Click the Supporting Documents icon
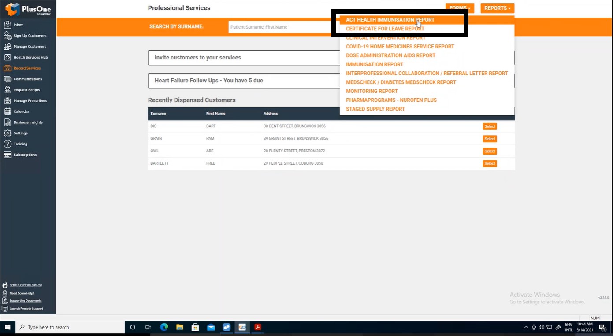The image size is (613, 336). tap(5, 301)
